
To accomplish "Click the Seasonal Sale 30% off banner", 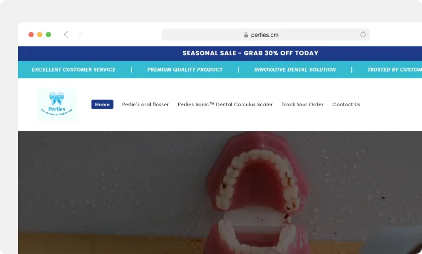I will pos(250,53).
